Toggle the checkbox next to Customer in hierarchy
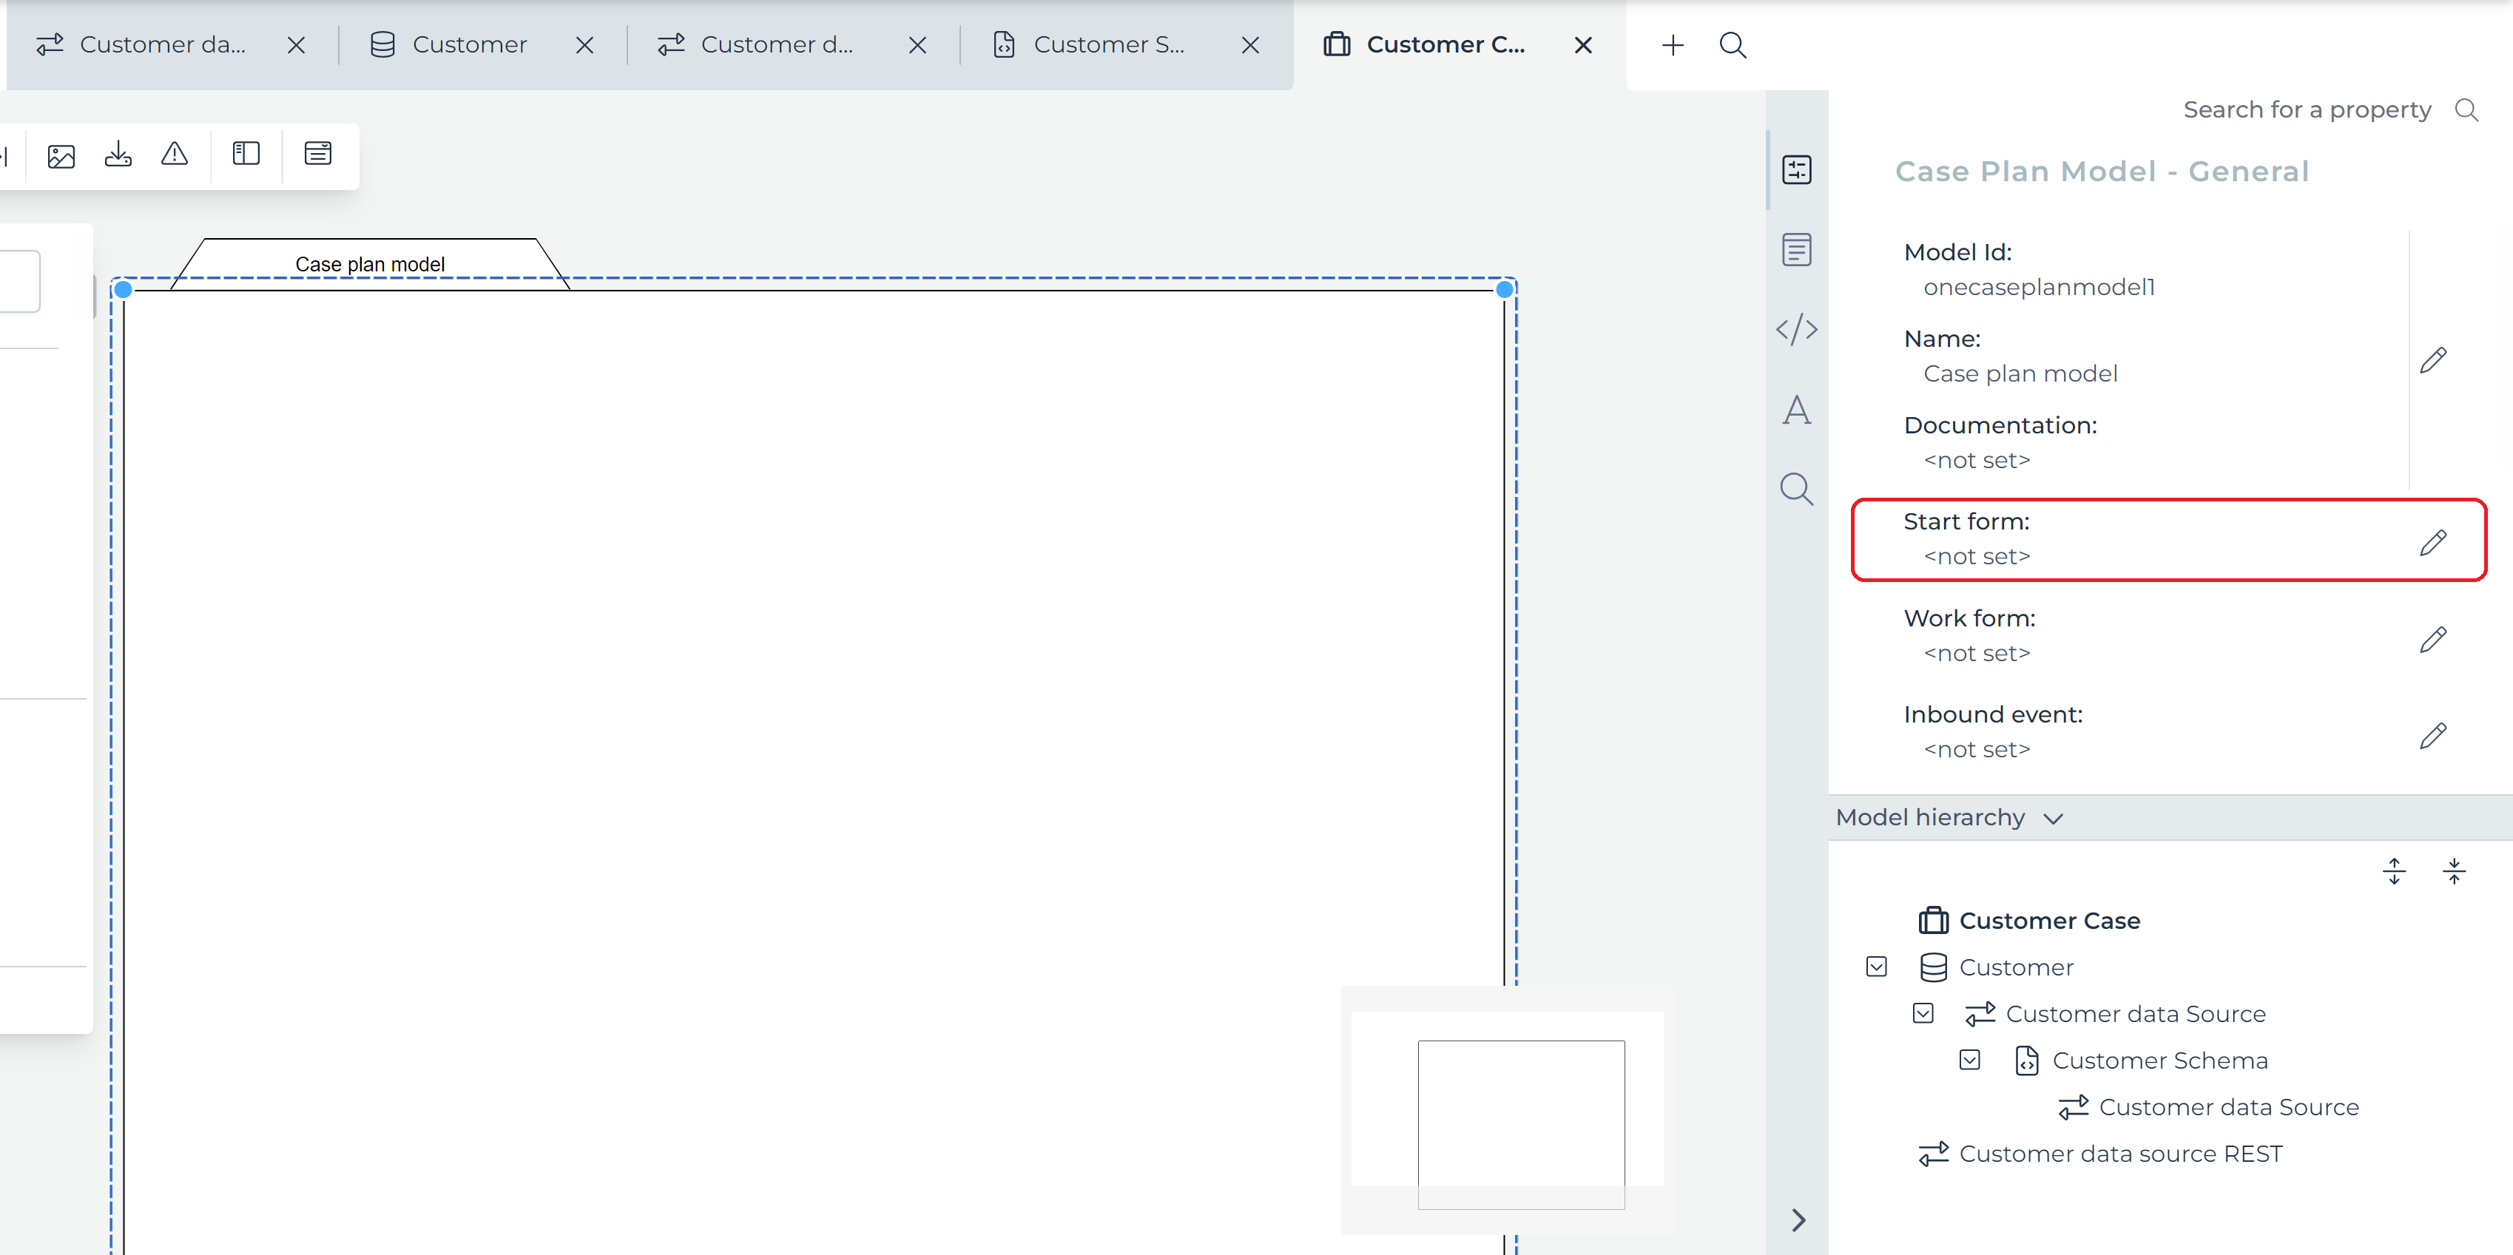 point(1875,967)
